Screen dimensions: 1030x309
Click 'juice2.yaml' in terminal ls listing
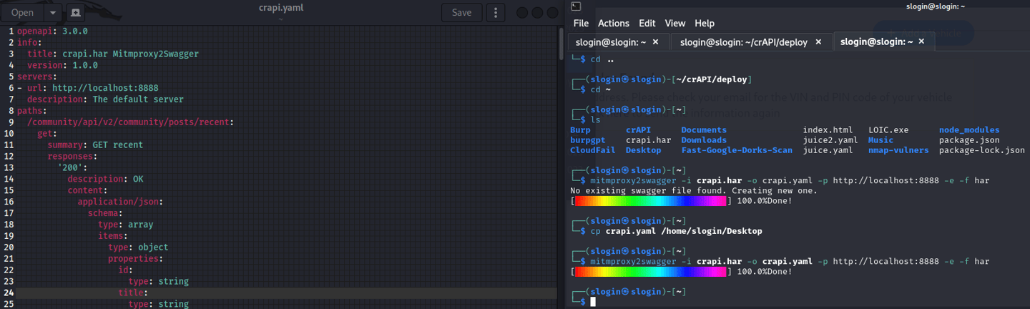click(830, 140)
